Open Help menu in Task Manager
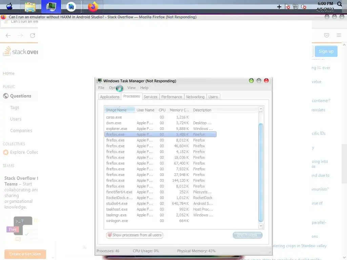Screen dimensions: 347x260 coord(144,88)
